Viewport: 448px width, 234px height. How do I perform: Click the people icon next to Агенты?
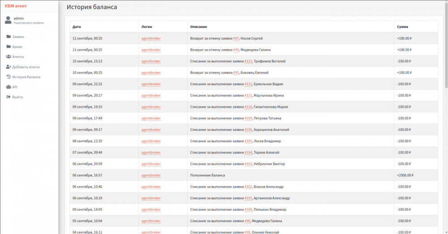click(x=9, y=57)
